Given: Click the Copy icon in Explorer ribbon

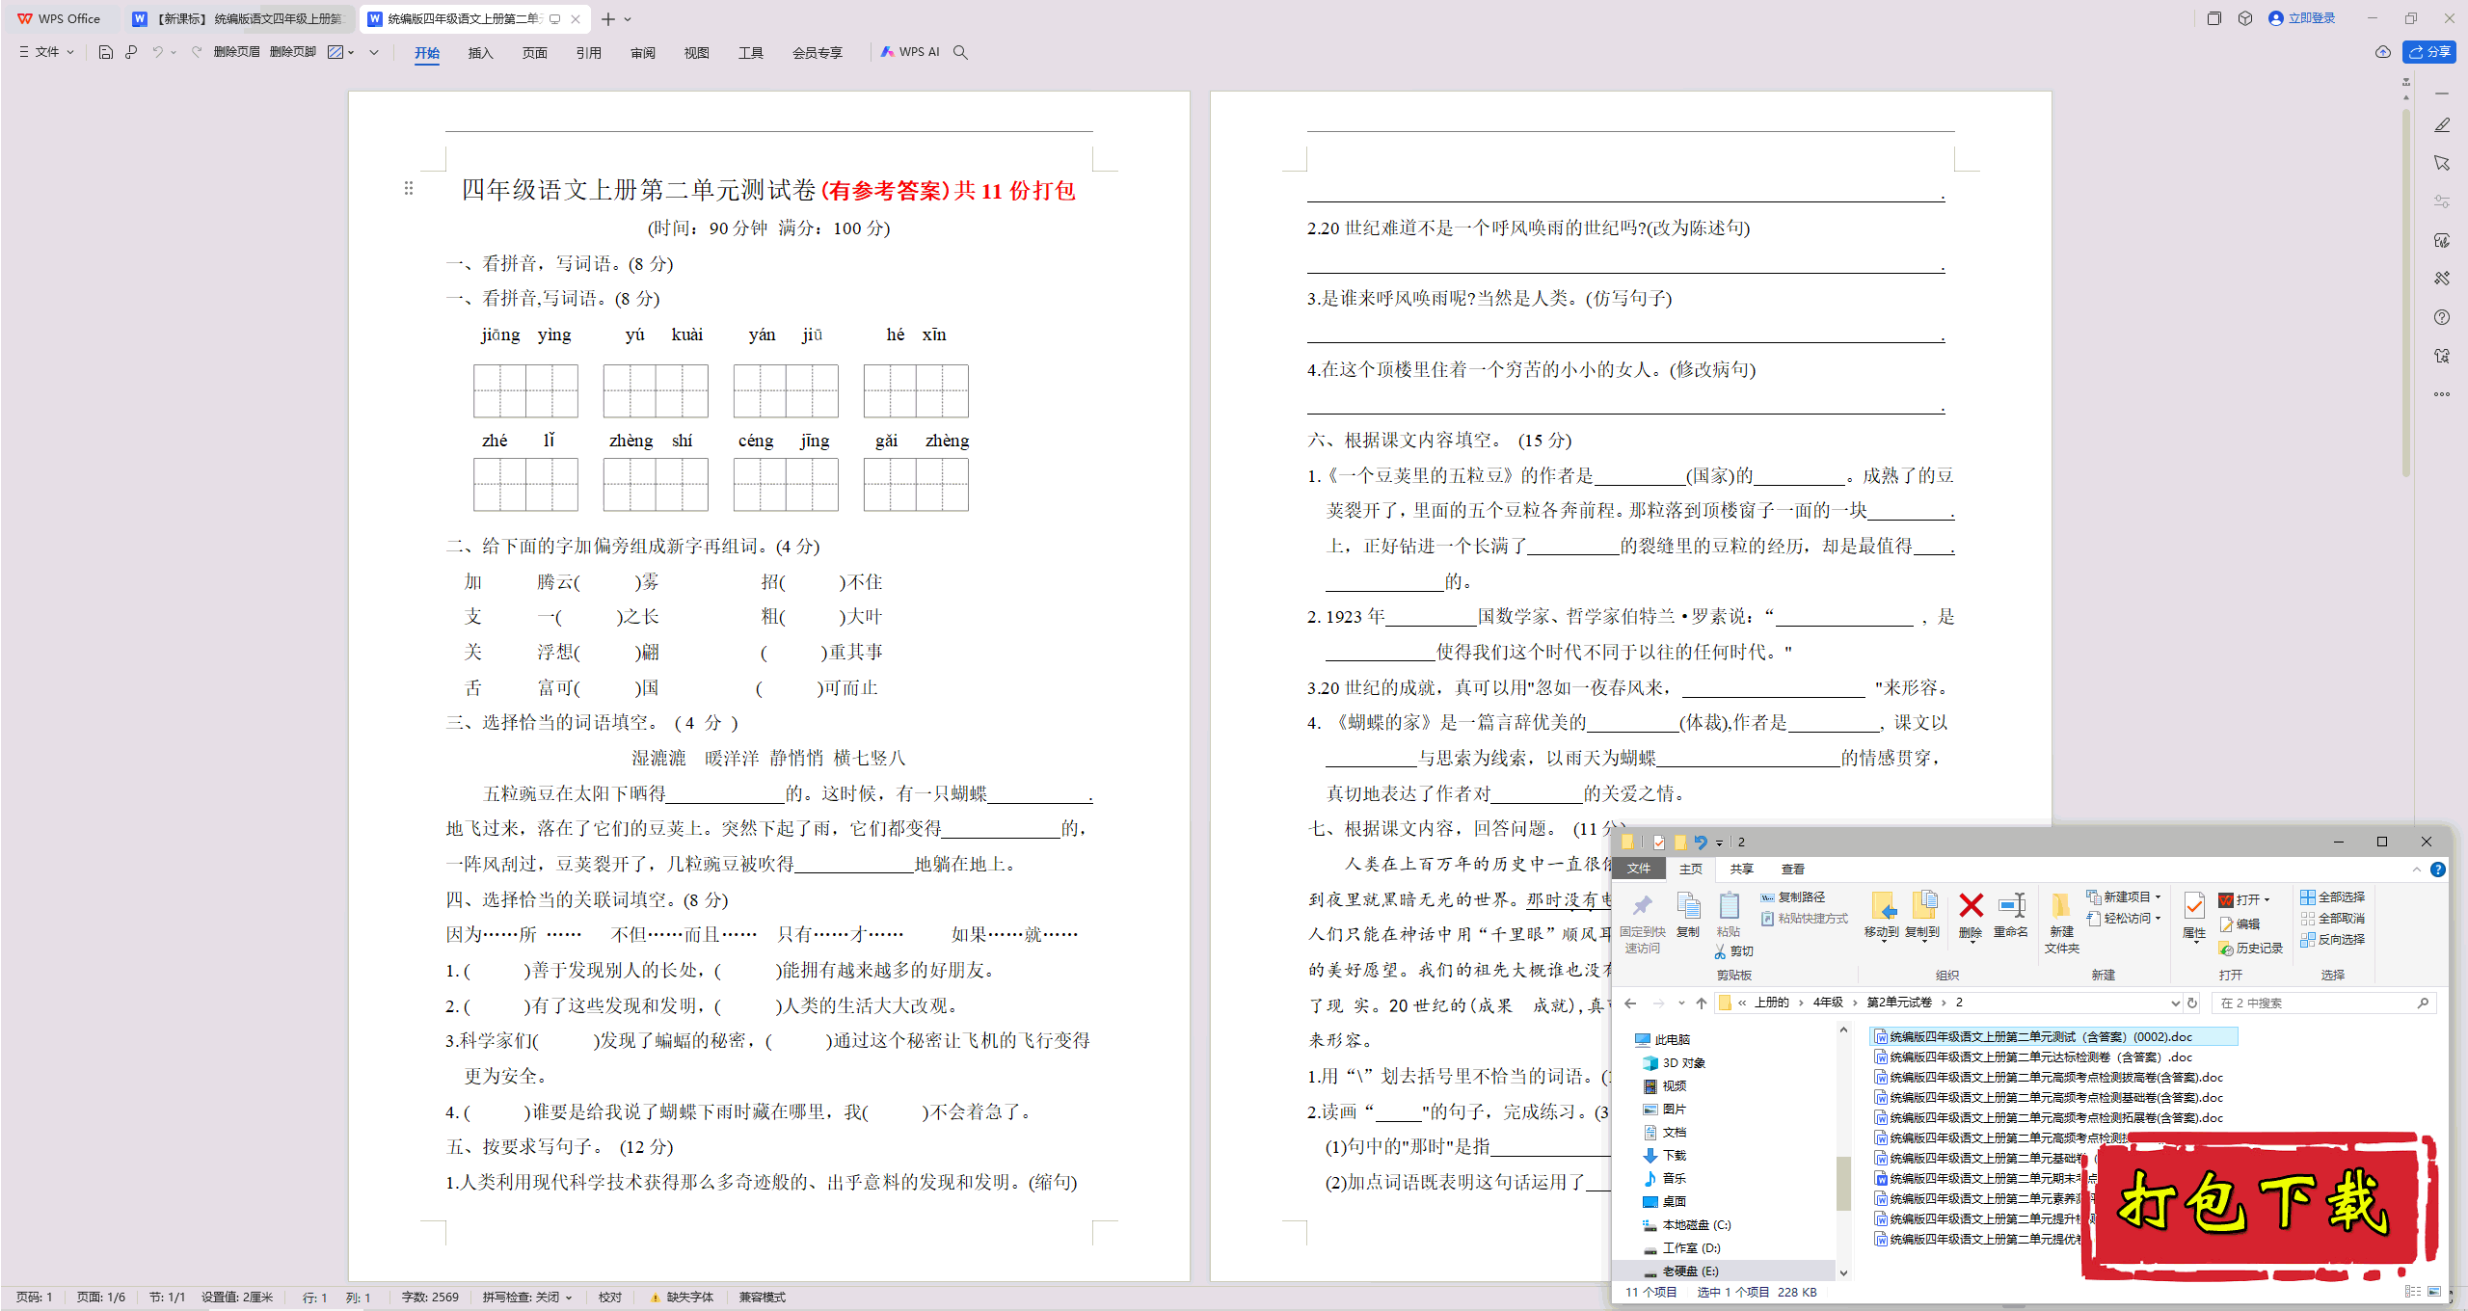Looking at the screenshot, I should pyautogui.click(x=1687, y=905).
